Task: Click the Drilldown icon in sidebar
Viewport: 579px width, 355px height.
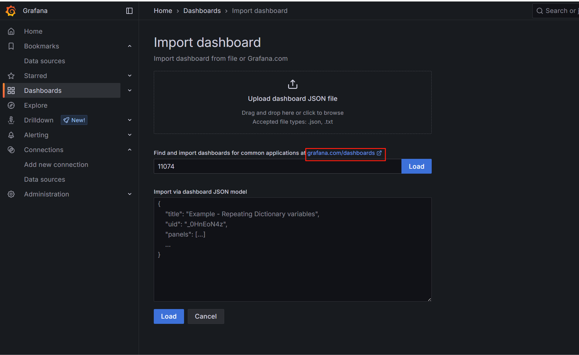Action: pos(11,120)
